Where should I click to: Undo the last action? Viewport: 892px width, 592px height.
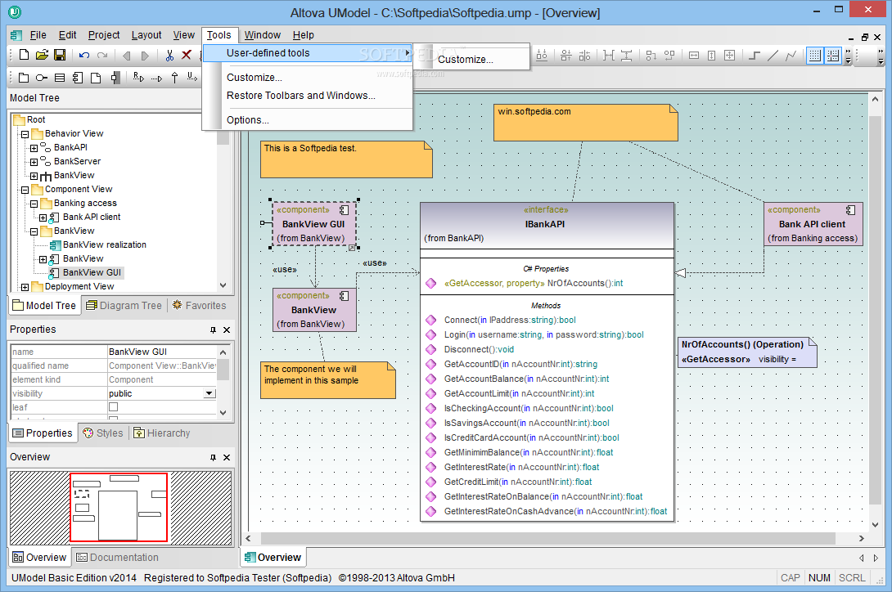click(84, 55)
